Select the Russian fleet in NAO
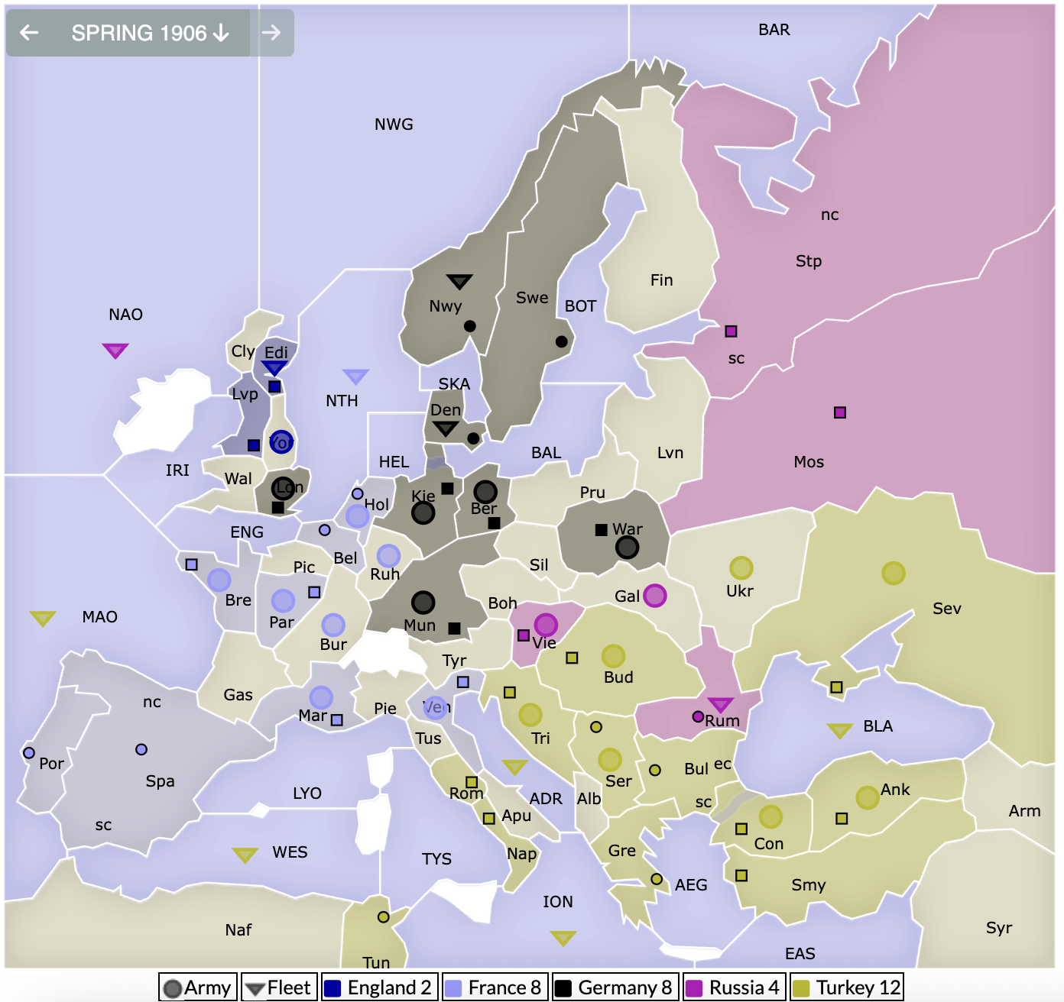Viewport: 1064px width, 1002px height. tap(115, 350)
